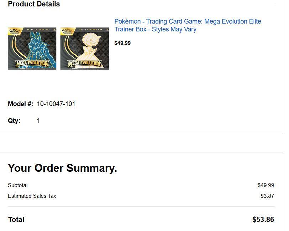Click the Qty label

pos(14,121)
